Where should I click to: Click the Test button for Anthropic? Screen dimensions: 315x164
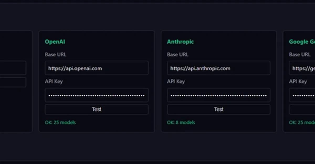click(219, 109)
